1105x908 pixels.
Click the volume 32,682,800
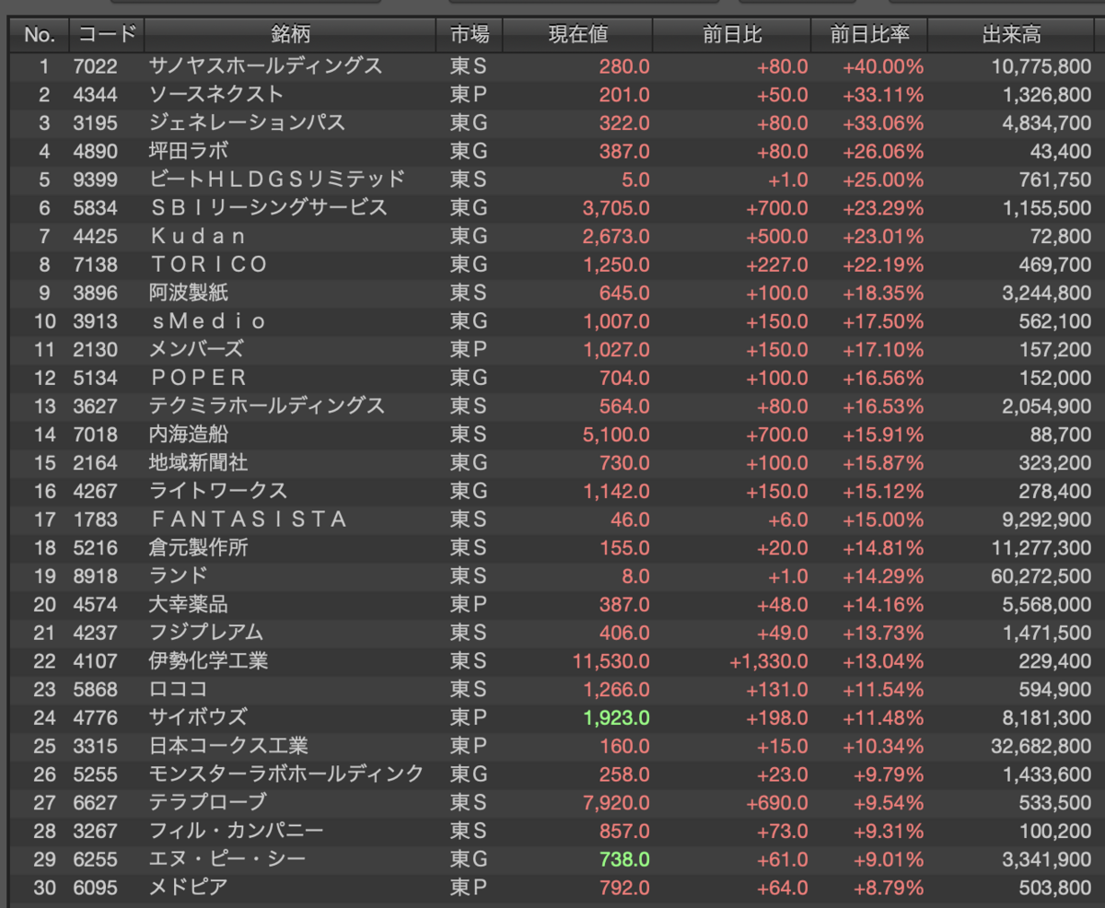[1043, 746]
